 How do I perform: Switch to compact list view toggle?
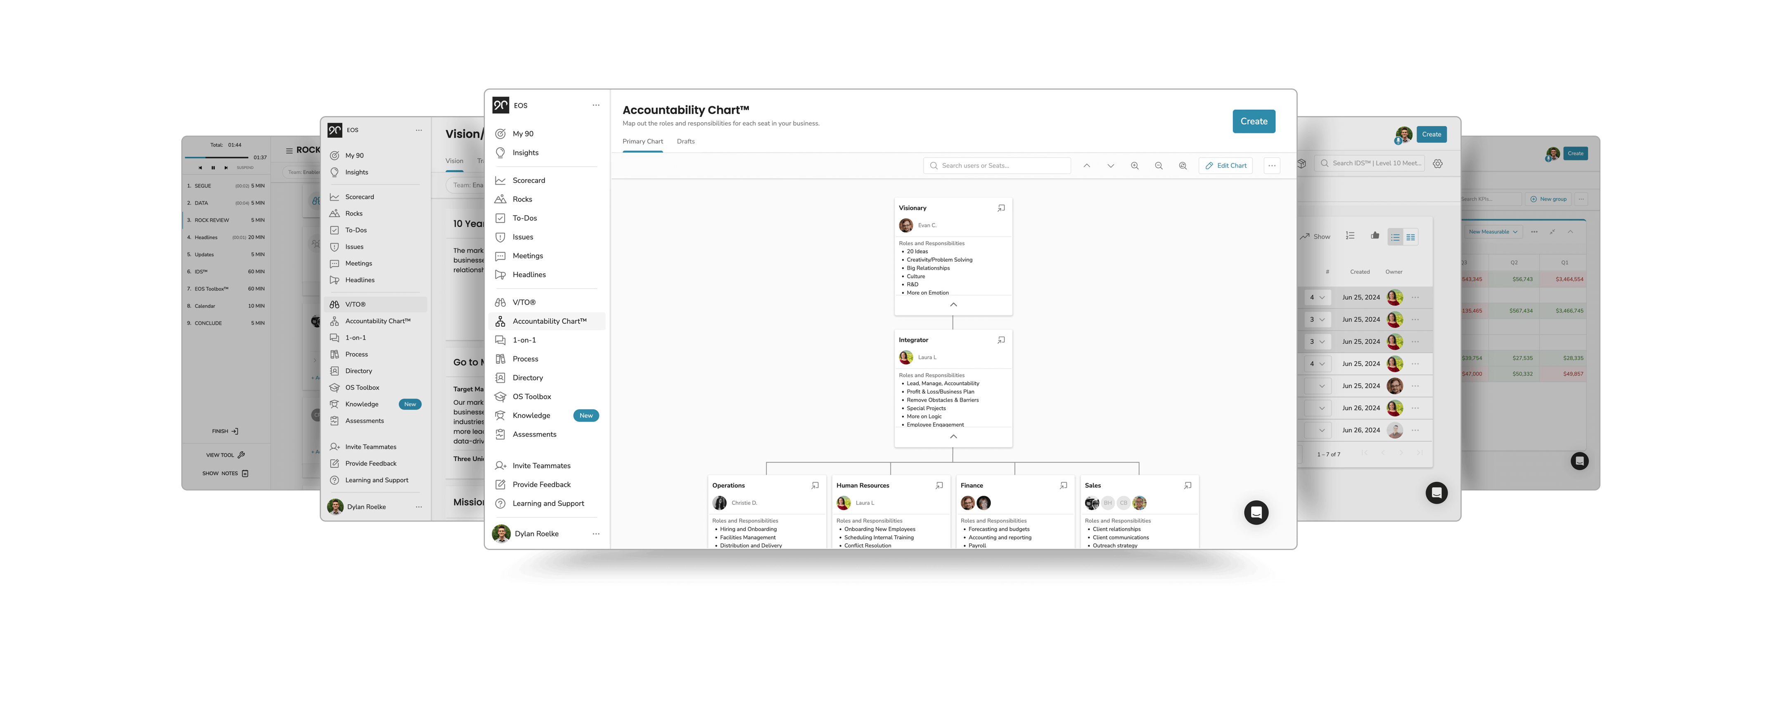pyautogui.click(x=1395, y=237)
